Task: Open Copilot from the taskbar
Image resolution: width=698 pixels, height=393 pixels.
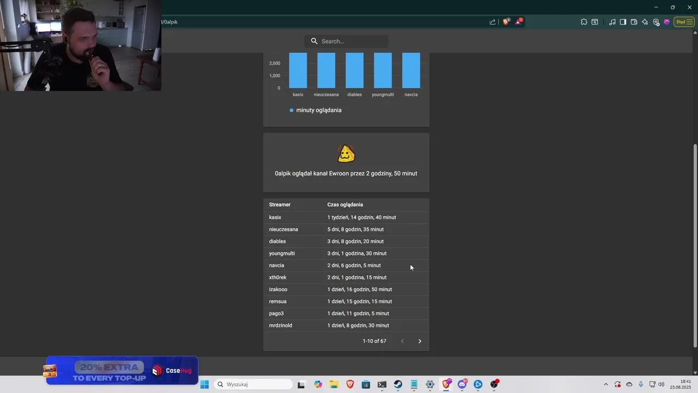Action: coord(318,384)
